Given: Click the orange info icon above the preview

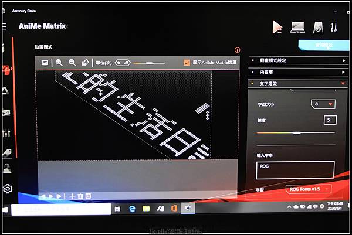Looking at the screenshot, I should coord(237,50).
